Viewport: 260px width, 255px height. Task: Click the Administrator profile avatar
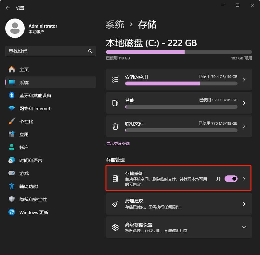point(15,28)
